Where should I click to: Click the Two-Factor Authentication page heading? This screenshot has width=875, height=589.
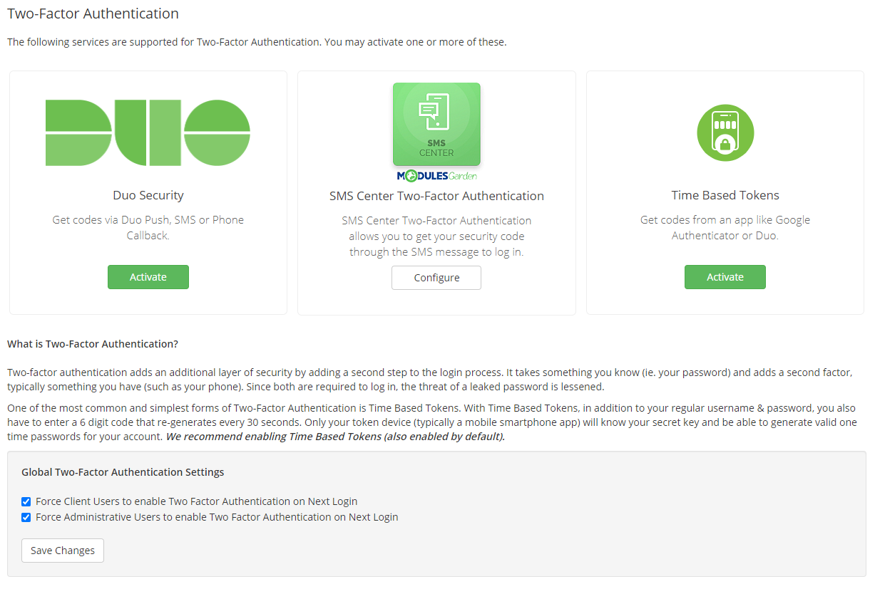click(92, 14)
